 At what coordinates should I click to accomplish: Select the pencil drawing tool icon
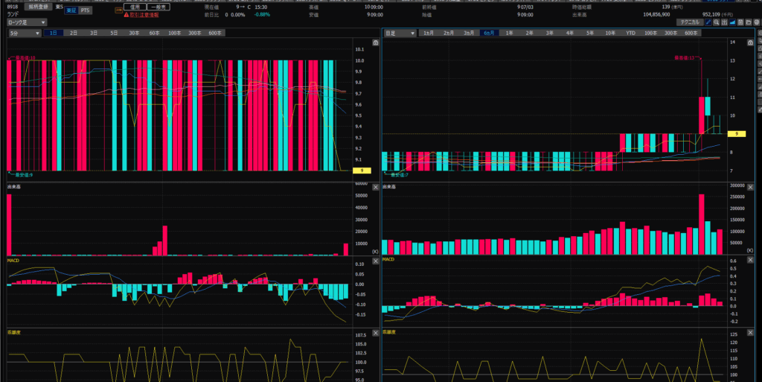point(708,22)
